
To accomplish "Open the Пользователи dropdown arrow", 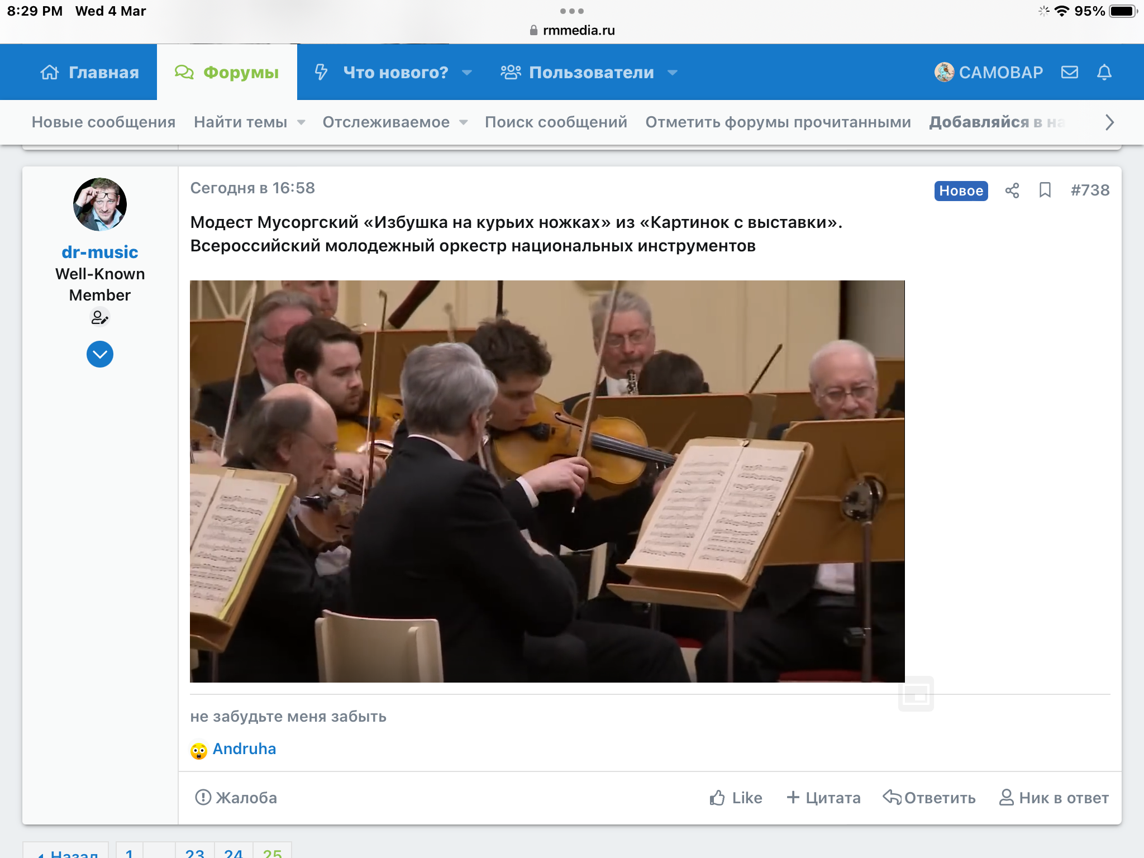I will pos(673,73).
